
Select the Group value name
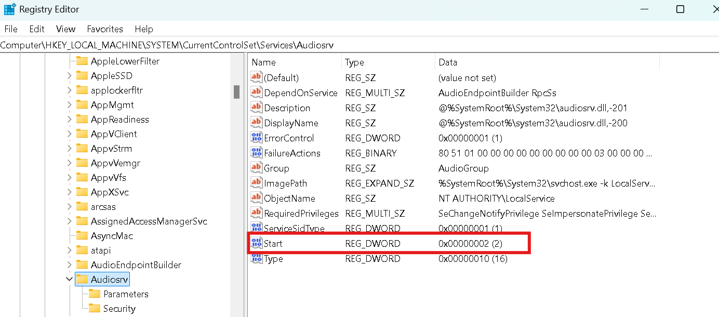coord(276,168)
